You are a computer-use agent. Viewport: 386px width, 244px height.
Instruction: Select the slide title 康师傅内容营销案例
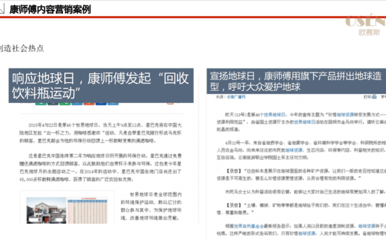(50, 9)
